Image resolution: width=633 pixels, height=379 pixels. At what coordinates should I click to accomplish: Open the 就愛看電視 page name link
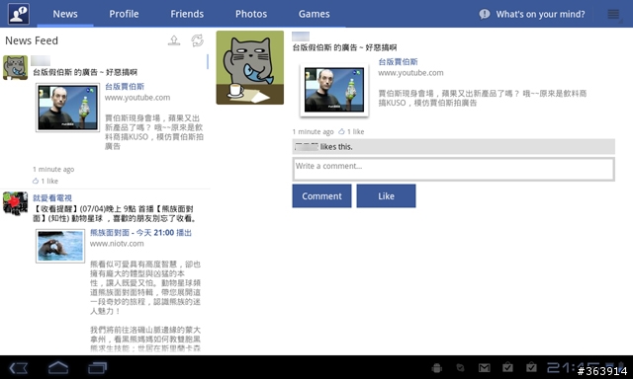pos(52,197)
